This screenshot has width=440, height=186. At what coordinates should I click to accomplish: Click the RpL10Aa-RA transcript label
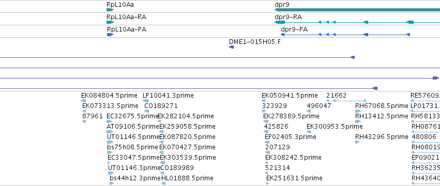click(126, 17)
